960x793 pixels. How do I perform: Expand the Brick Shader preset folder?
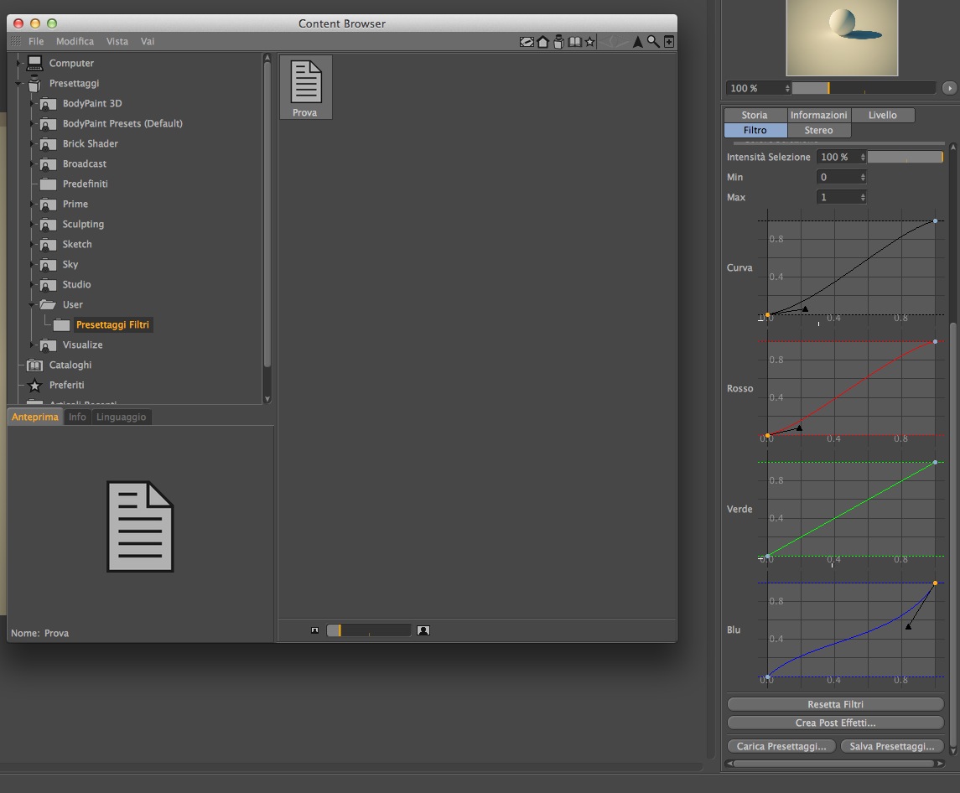[32, 144]
